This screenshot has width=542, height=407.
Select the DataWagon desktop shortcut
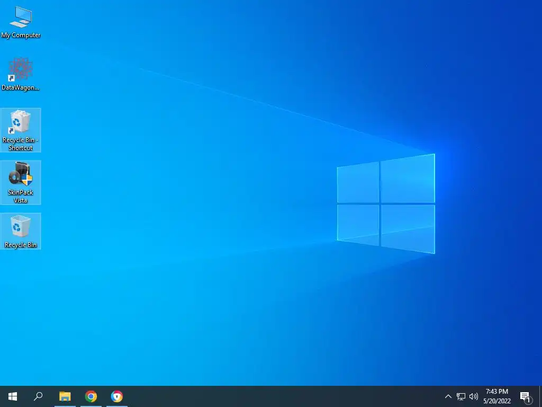pos(21,74)
